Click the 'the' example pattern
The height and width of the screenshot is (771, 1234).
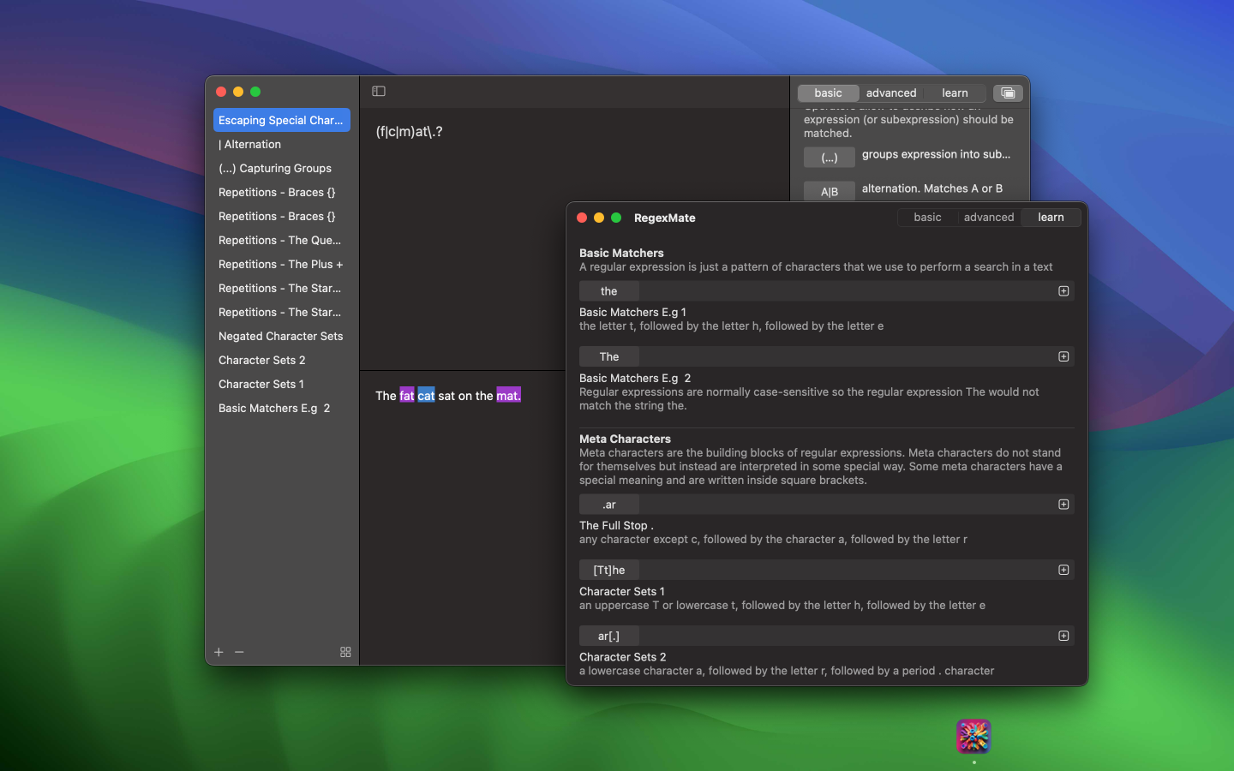(609, 291)
